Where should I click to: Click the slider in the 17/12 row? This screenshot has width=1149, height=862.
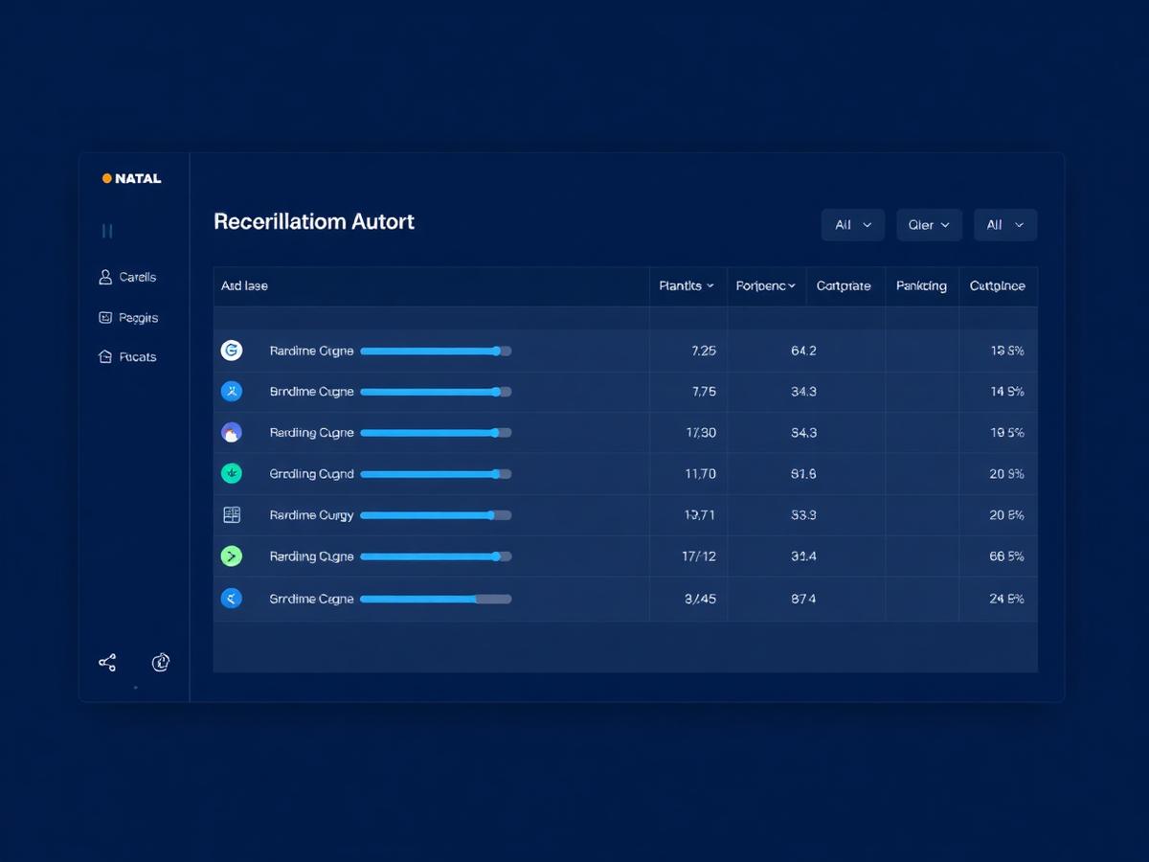[436, 556]
